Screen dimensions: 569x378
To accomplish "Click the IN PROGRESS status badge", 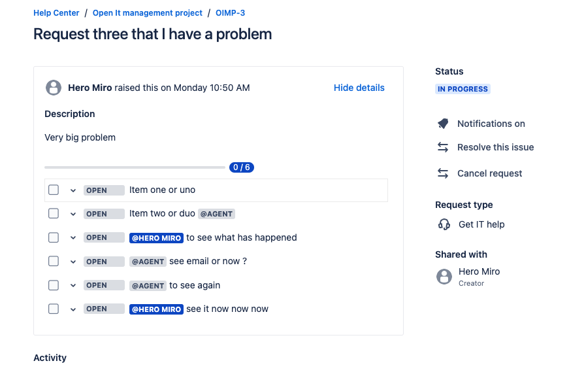I will [x=463, y=89].
